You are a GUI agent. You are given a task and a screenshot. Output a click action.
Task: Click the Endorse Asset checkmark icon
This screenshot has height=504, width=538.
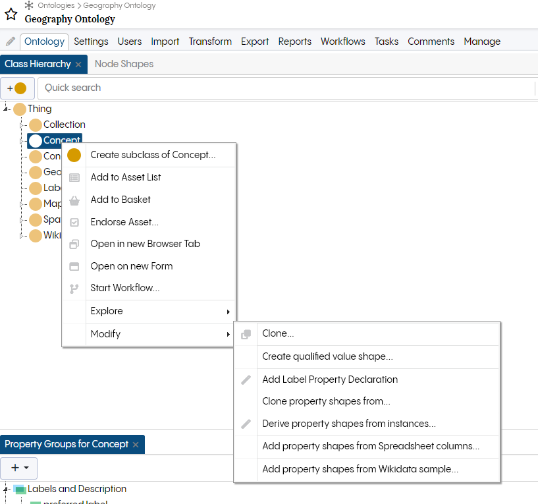[x=74, y=222]
